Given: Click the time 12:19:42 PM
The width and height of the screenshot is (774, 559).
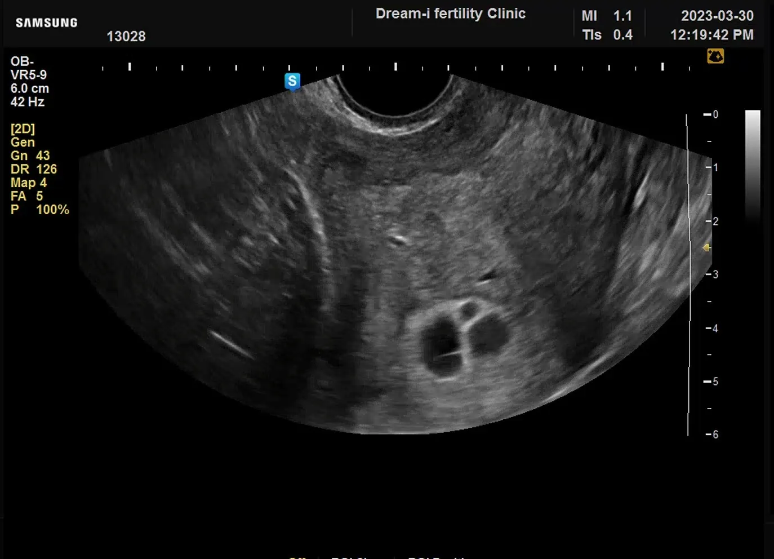Looking at the screenshot, I should click(x=711, y=35).
